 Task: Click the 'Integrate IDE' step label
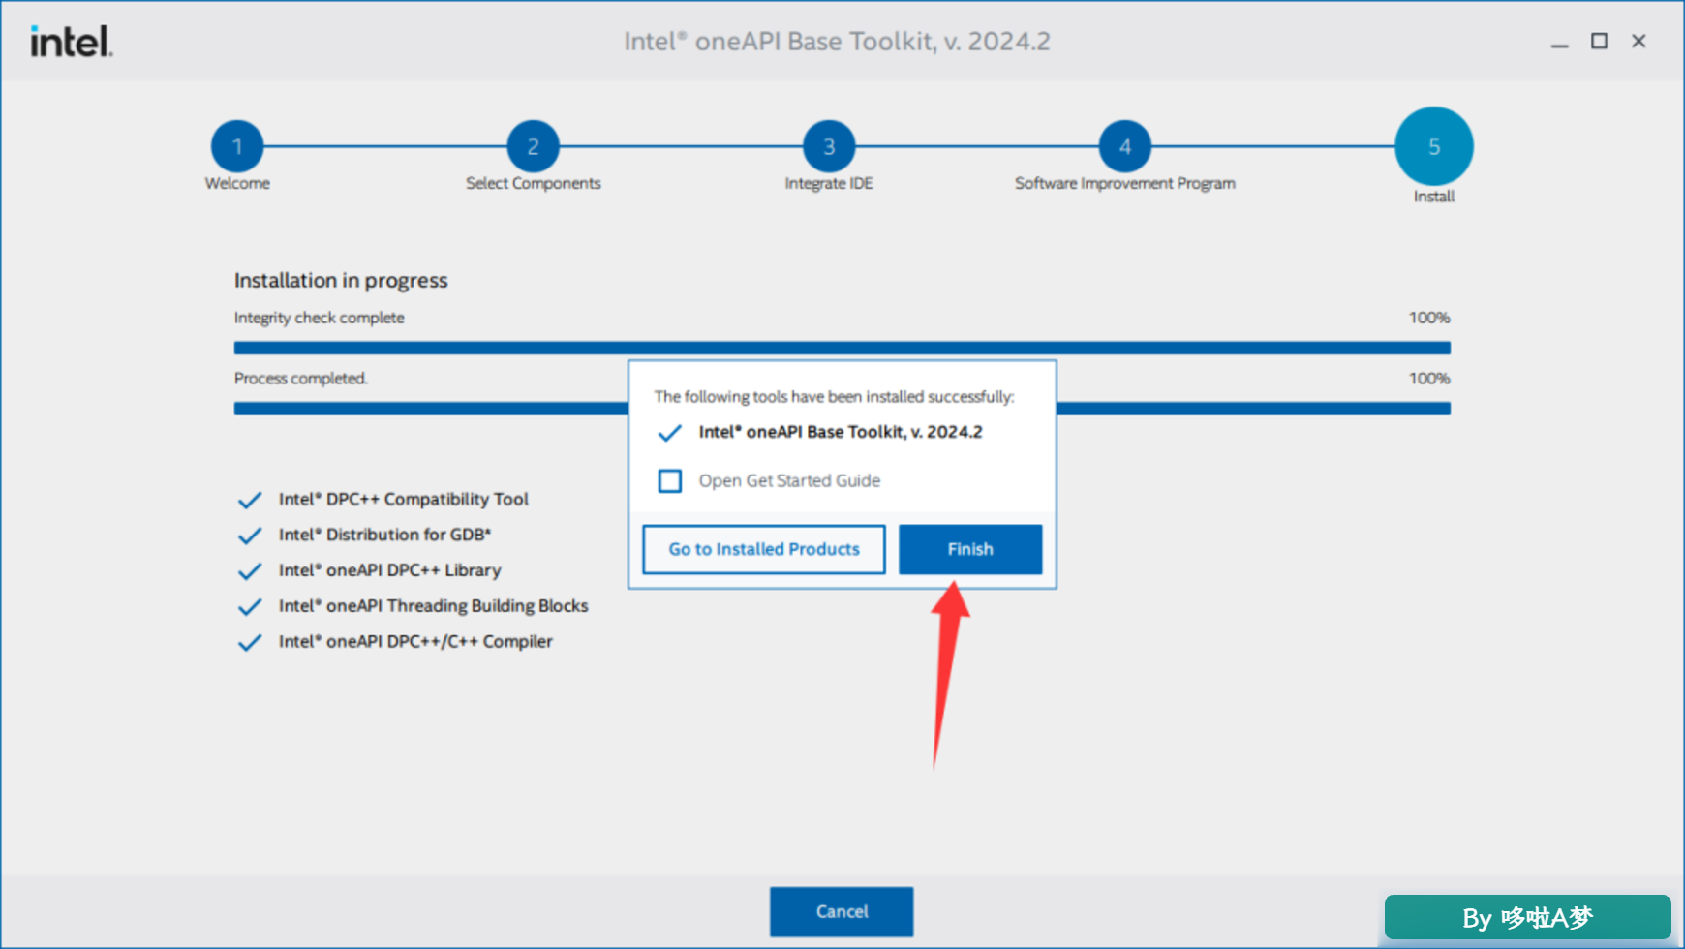(x=829, y=183)
